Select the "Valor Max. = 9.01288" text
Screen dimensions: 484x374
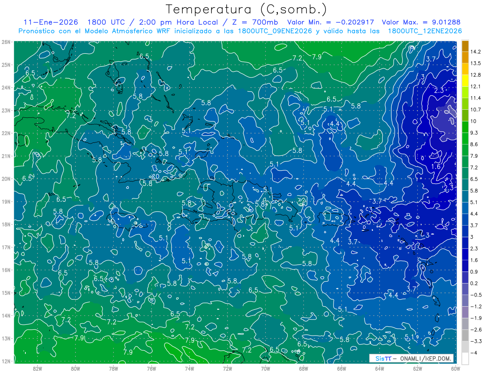[421, 22]
